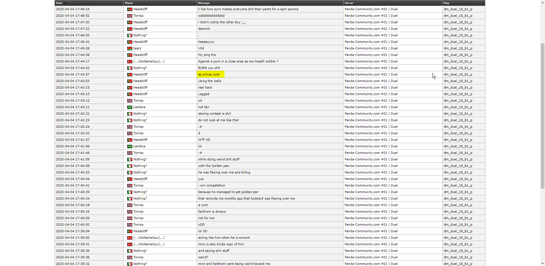Screen dimensions: 545x266
Task: Select map dm_duel_18_b1_p in the 17:49:16 row
Action: pyautogui.click(x=458, y=9)
